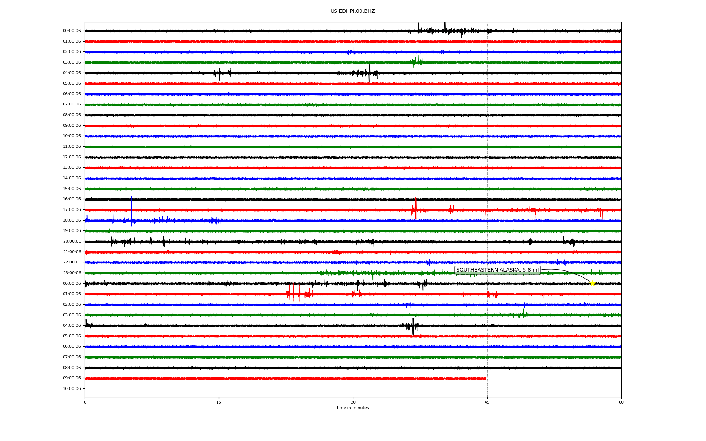Click the red burst on the 17:00:06 trace

[415, 209]
